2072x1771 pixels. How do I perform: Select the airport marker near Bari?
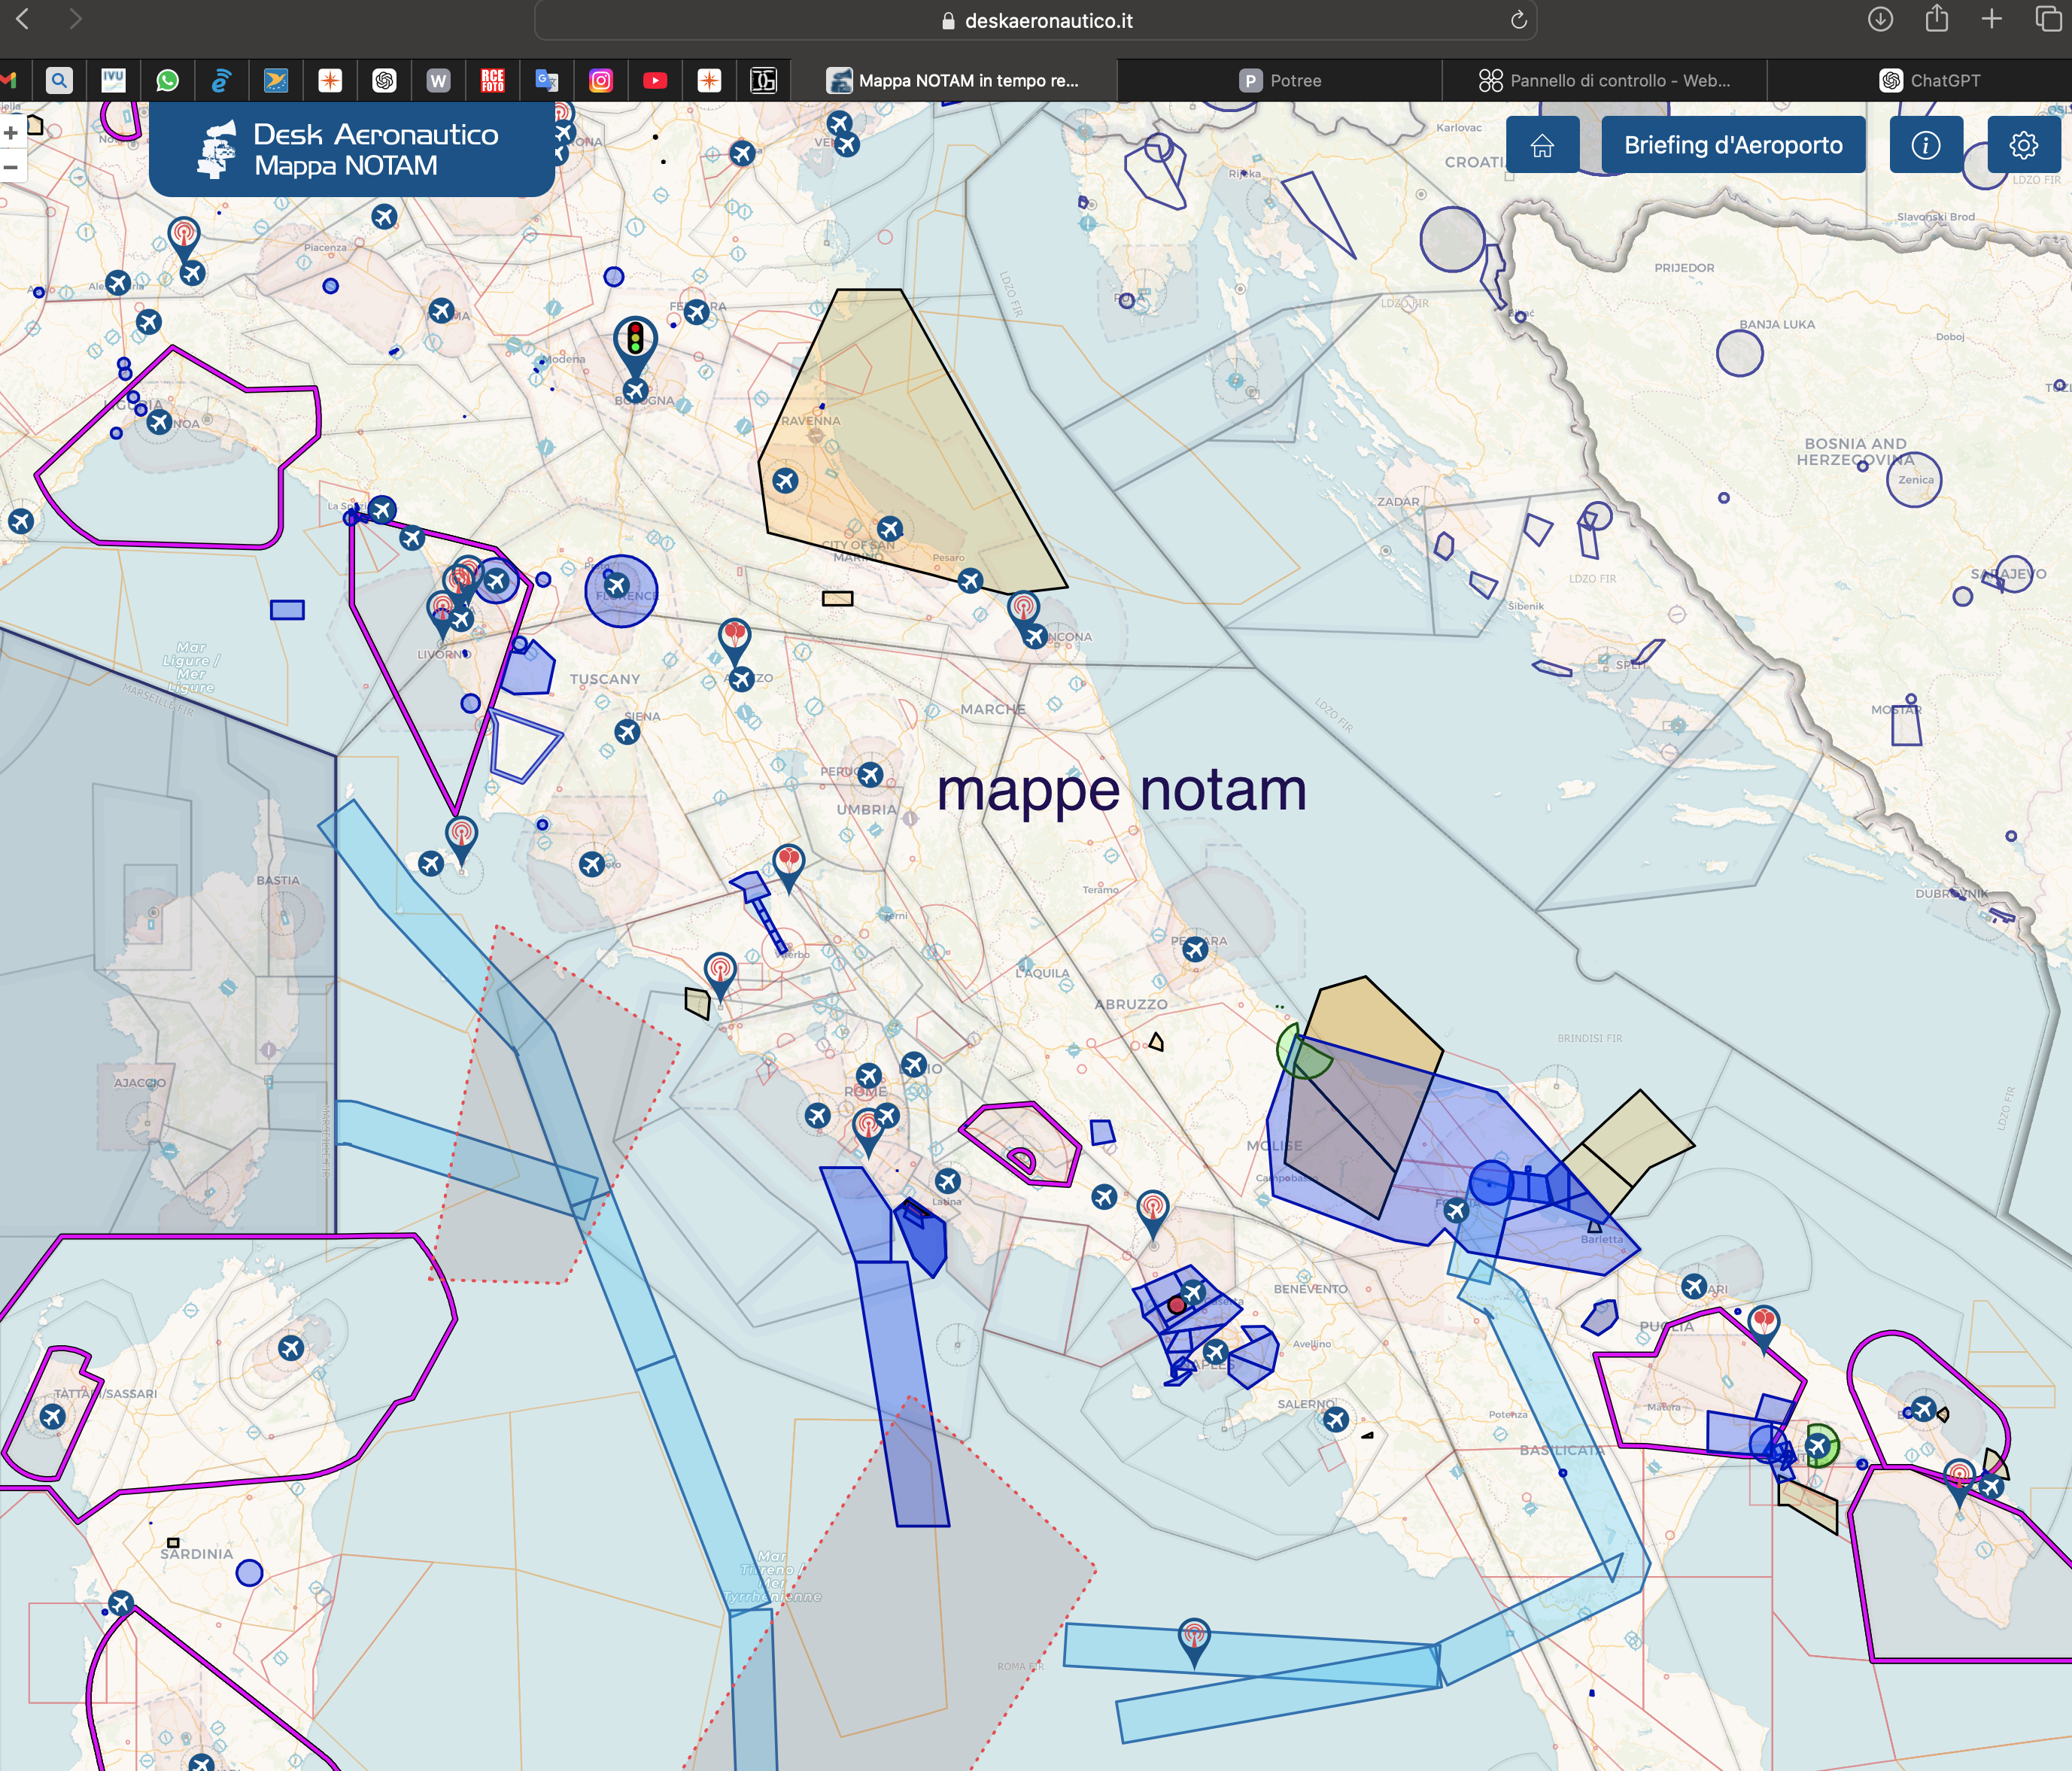click(1694, 1286)
